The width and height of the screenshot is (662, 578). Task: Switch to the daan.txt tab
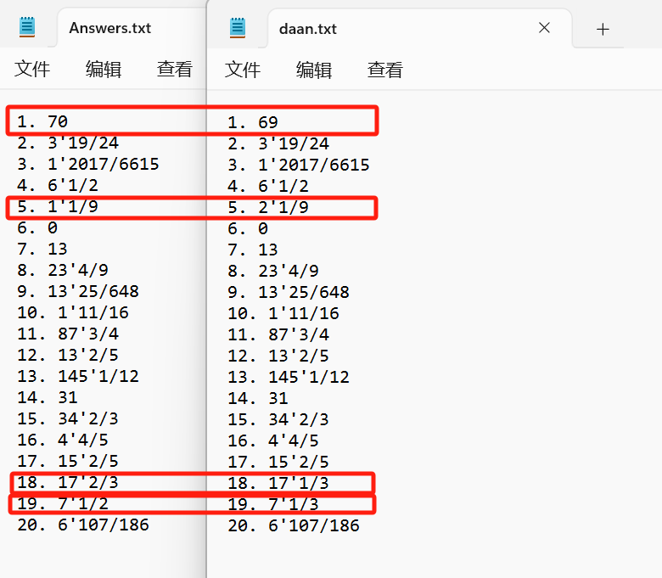(308, 29)
